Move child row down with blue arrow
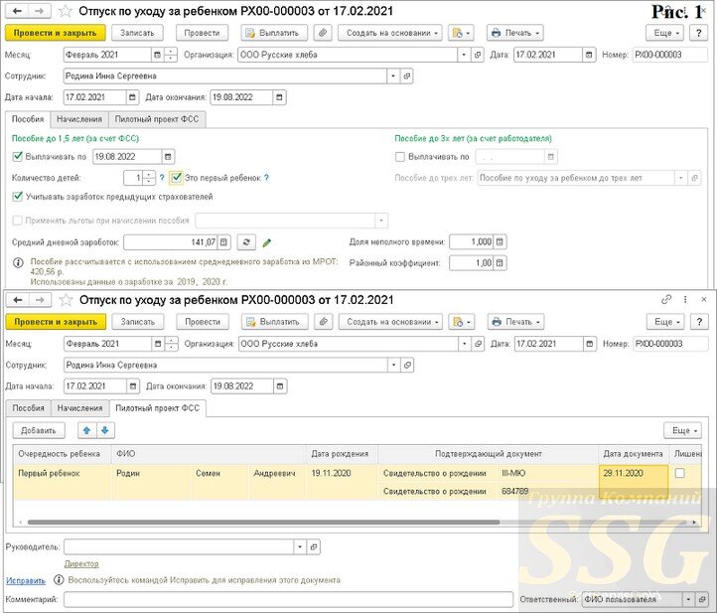This screenshot has height=613, width=717. click(105, 430)
